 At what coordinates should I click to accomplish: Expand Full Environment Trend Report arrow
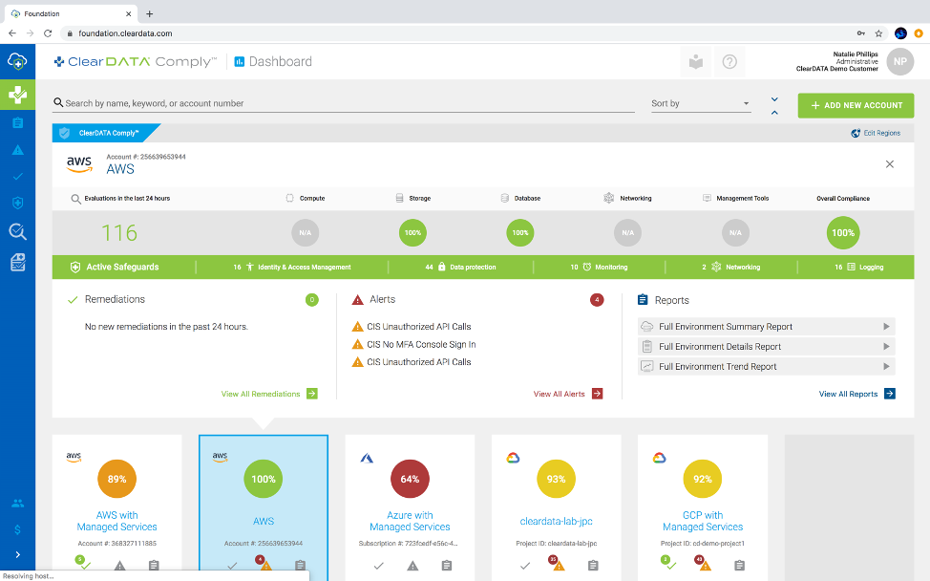tap(886, 367)
